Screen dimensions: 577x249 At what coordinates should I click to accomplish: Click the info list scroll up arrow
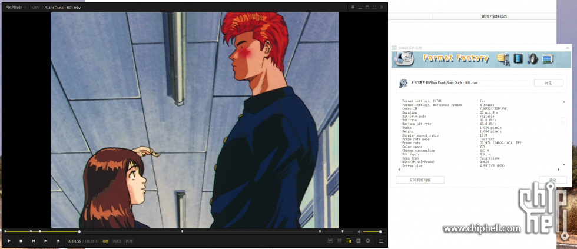(564, 102)
